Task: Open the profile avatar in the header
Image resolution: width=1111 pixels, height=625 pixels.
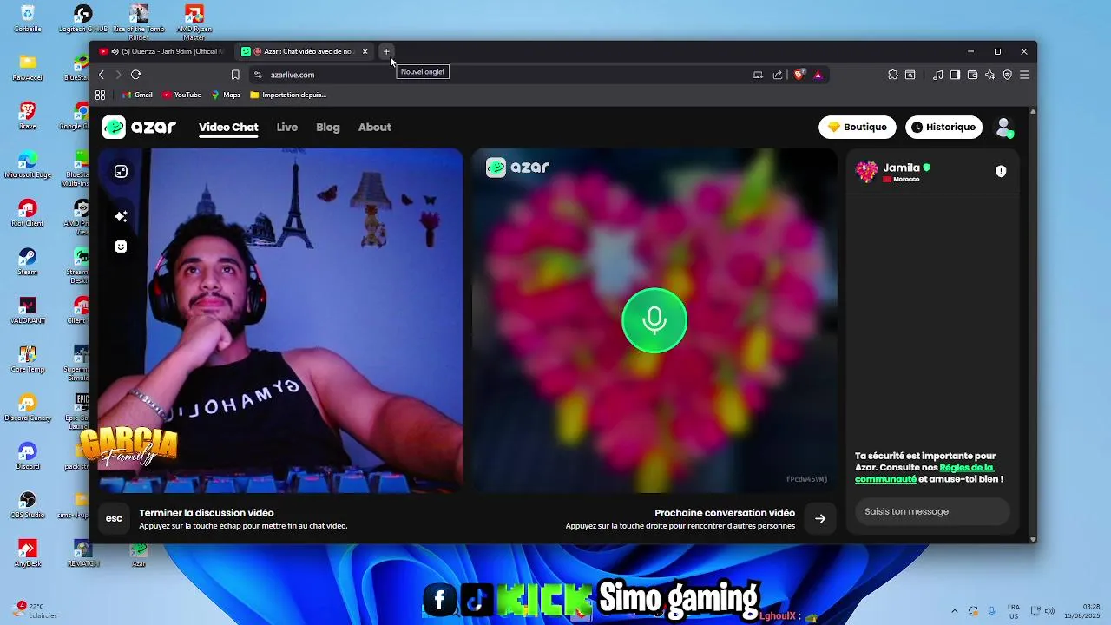Action: tap(1004, 128)
